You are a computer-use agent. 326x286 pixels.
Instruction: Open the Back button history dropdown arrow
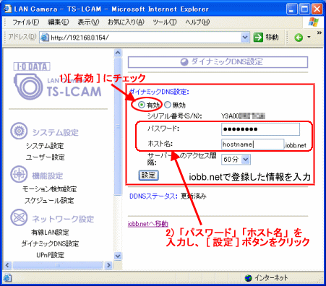point(309,38)
